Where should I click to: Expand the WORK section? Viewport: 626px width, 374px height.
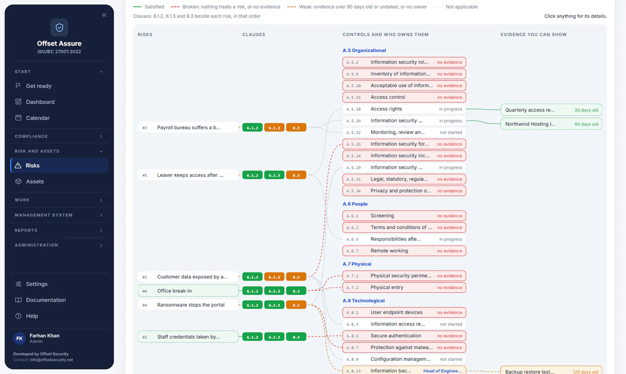(x=59, y=200)
